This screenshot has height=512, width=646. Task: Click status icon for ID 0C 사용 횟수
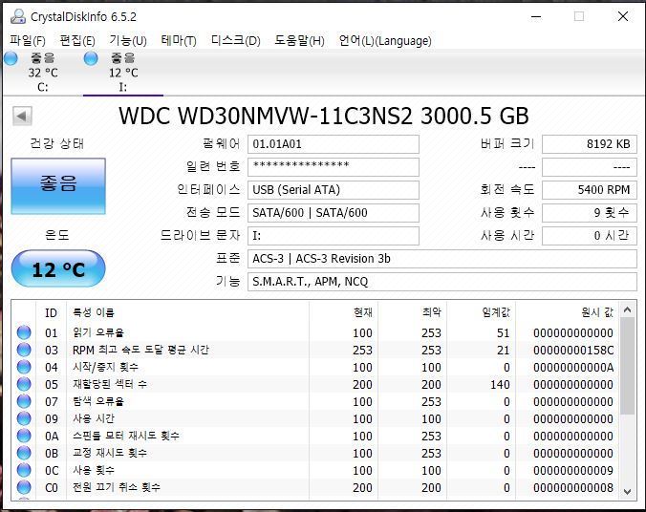24,470
